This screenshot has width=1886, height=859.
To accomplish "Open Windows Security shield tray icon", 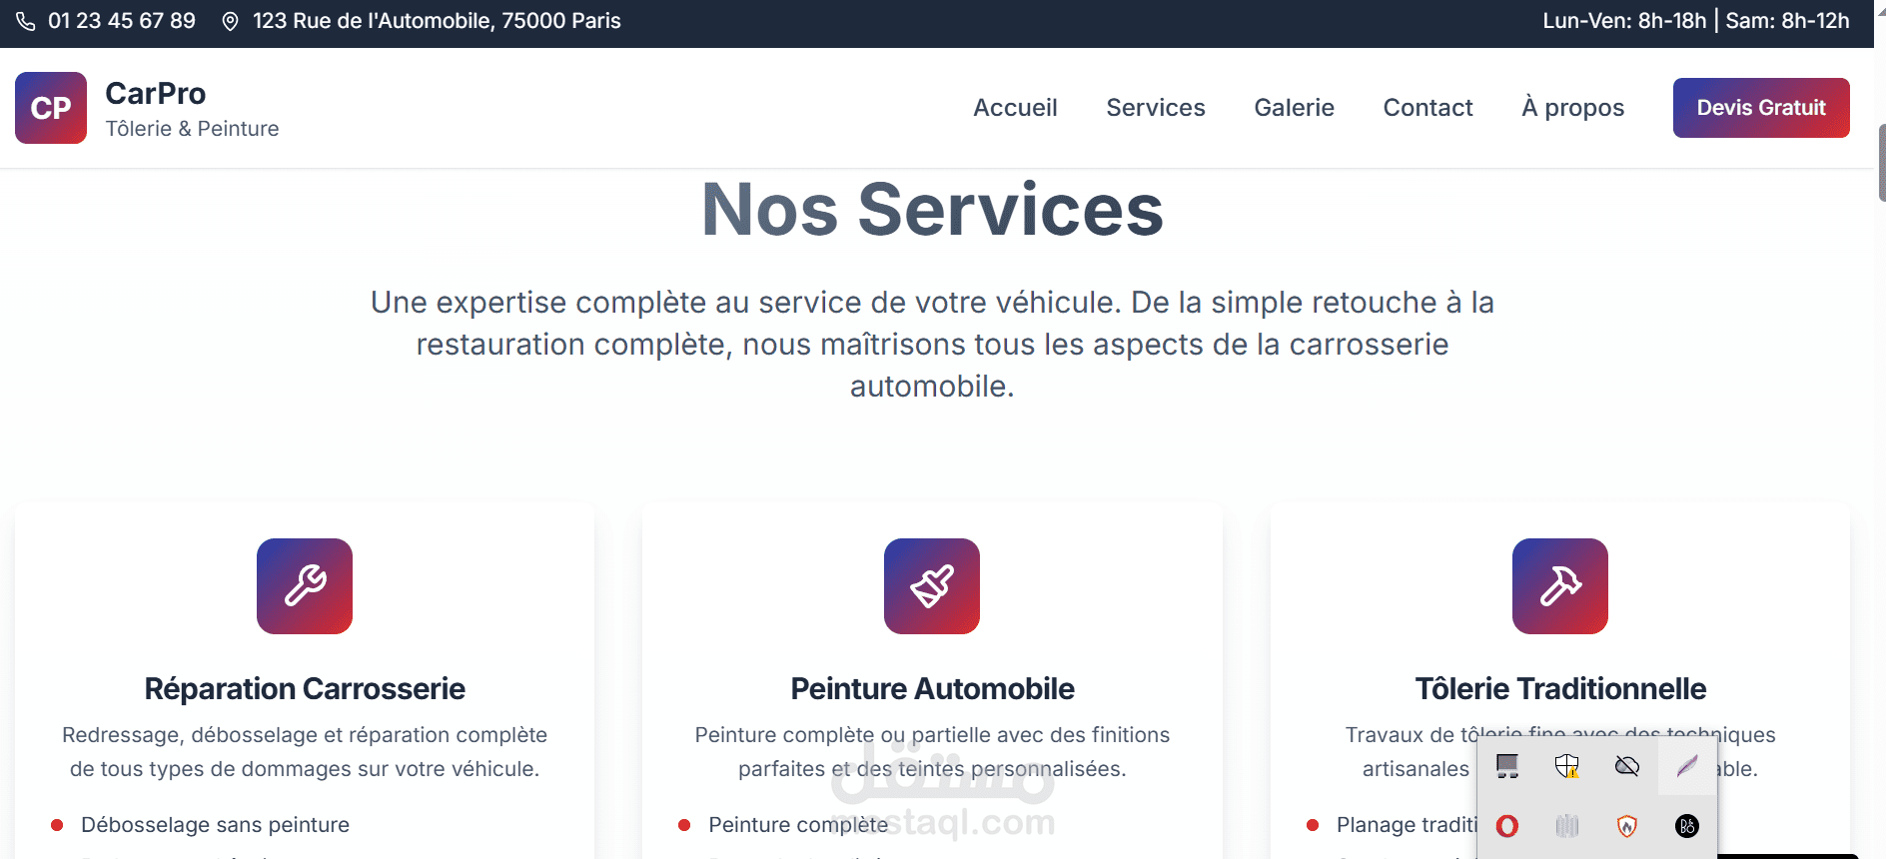I will click(x=1567, y=766).
